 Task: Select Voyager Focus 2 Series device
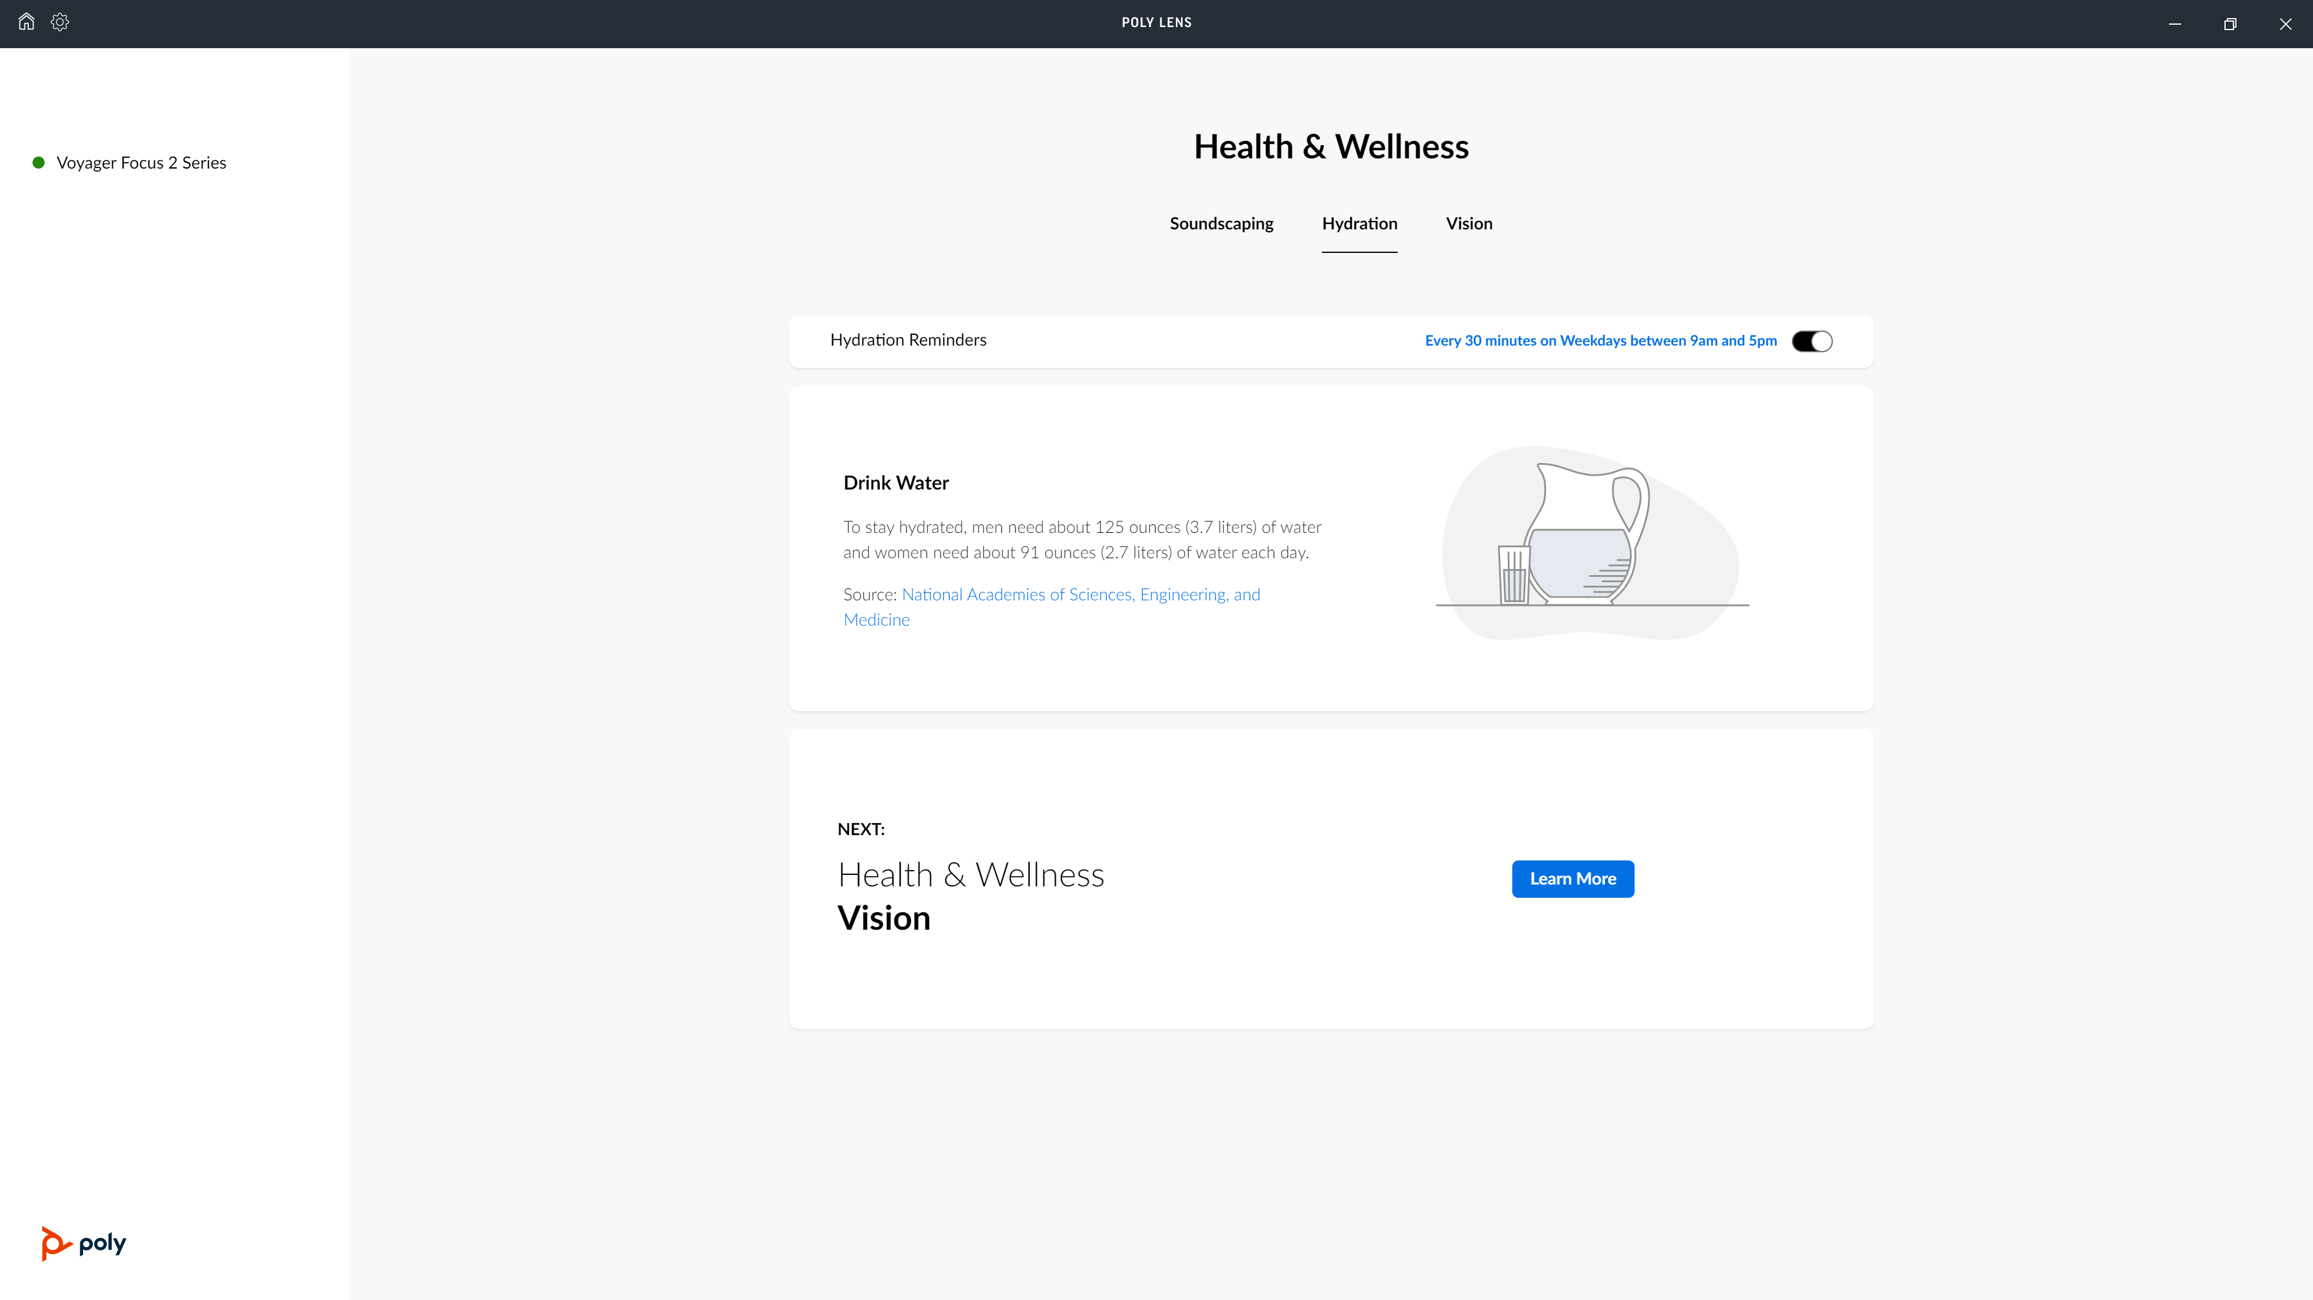(141, 163)
